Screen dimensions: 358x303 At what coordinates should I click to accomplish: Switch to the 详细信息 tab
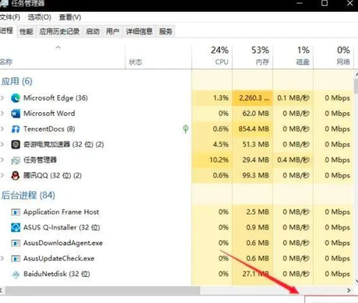pyautogui.click(x=139, y=31)
